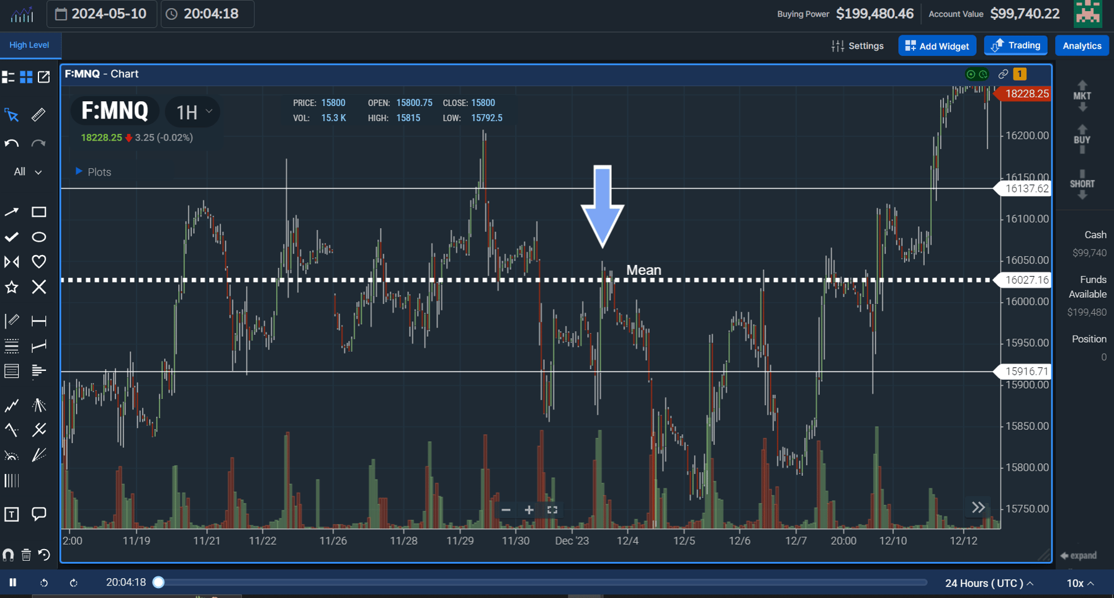Select the horizontal range measure tool

coord(38,321)
